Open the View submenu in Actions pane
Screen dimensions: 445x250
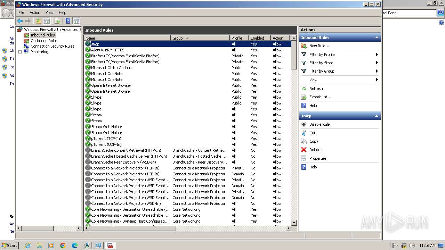[x=340, y=80]
